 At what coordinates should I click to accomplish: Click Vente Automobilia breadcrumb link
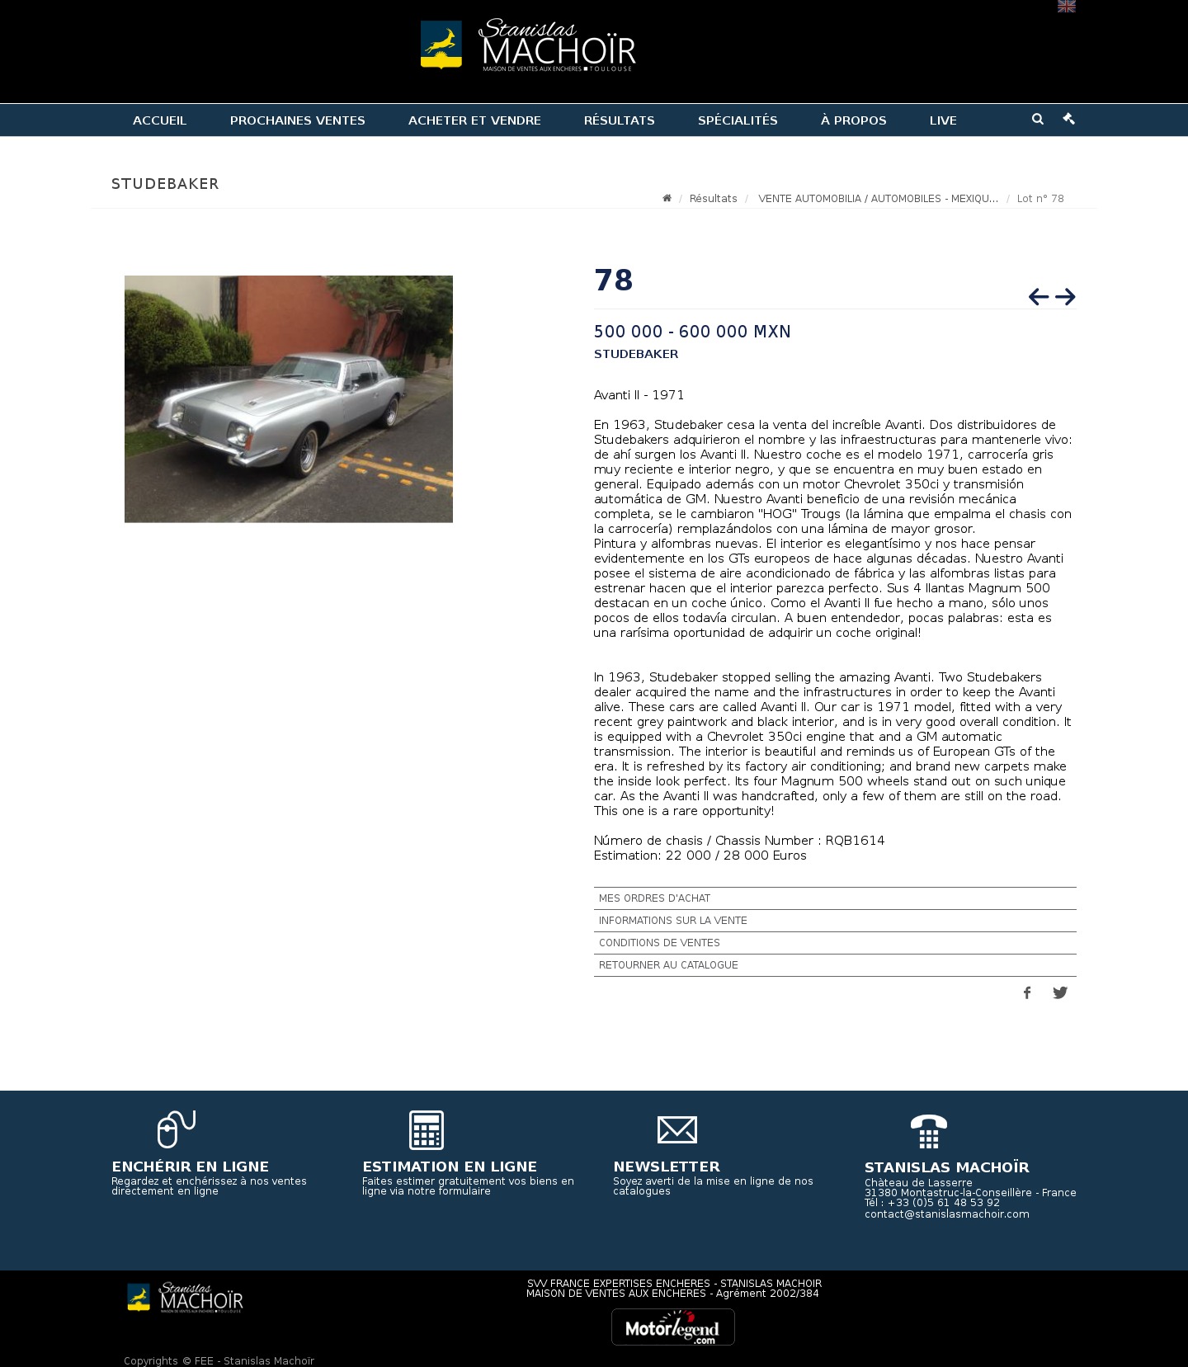[x=878, y=199]
